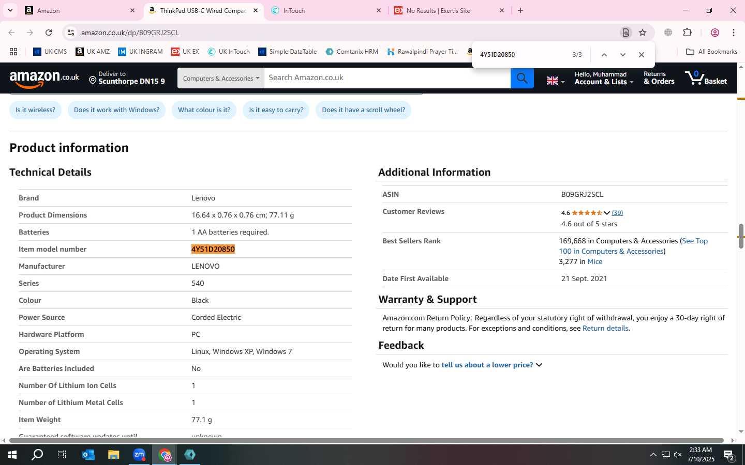Open the tab search dropdown arrow
The height and width of the screenshot is (465, 745).
coord(10,10)
